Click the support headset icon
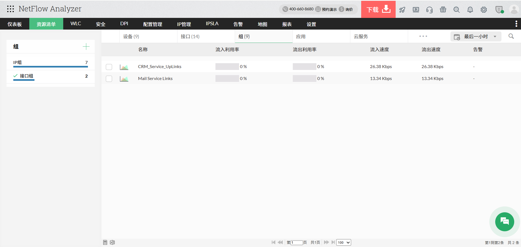 (429, 9)
